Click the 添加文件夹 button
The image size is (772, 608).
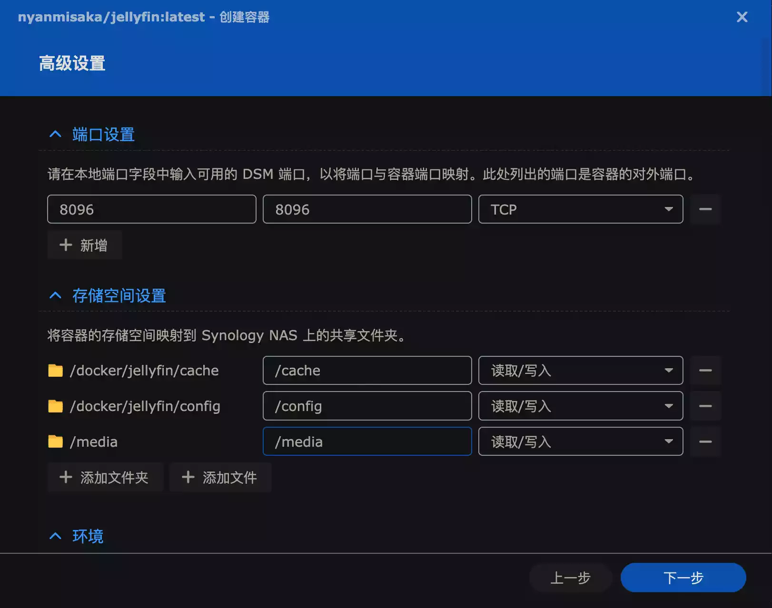coord(105,477)
